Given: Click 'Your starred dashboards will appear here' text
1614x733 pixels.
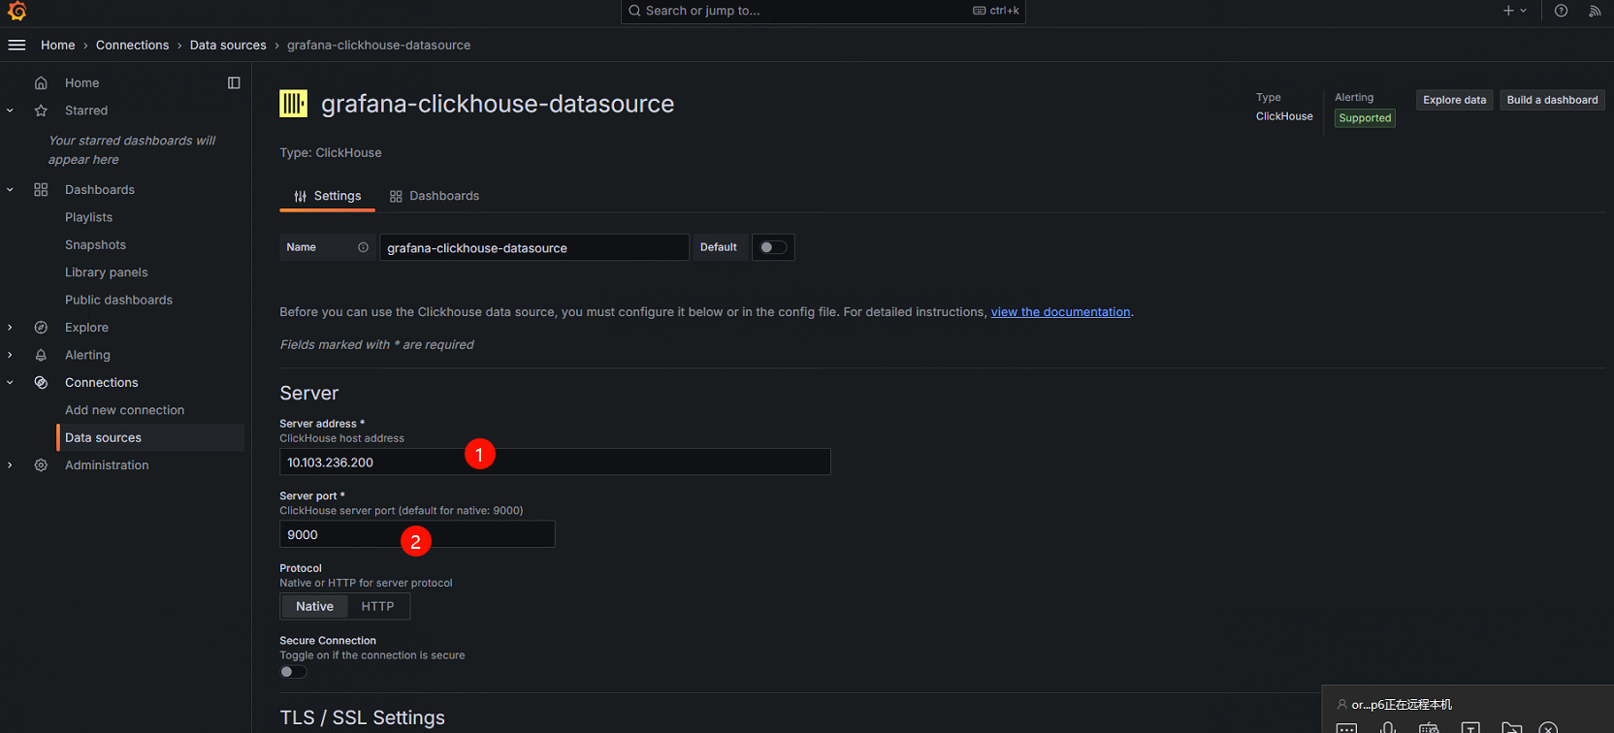Looking at the screenshot, I should (x=132, y=150).
